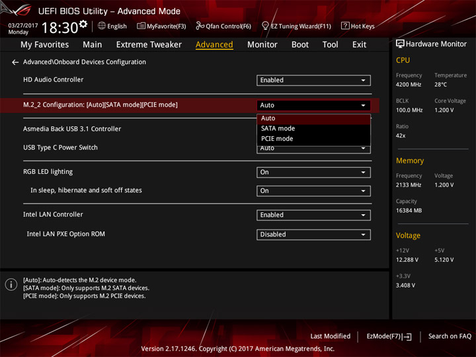
Task: Switch to My Favorites tab
Action: click(x=45, y=45)
